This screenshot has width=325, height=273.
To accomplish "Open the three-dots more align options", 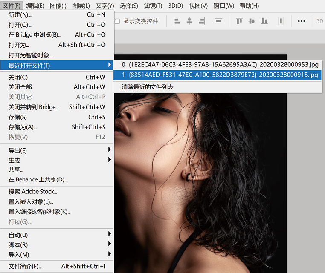I will point(302,21).
